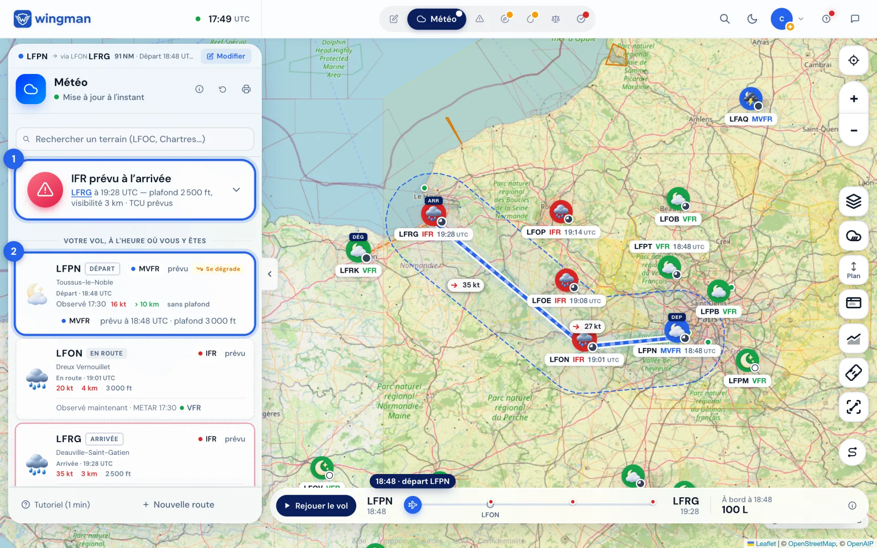This screenshot has width=877, height=548.
Task: Jump to the LFON marker on timeline
Action: click(x=490, y=504)
